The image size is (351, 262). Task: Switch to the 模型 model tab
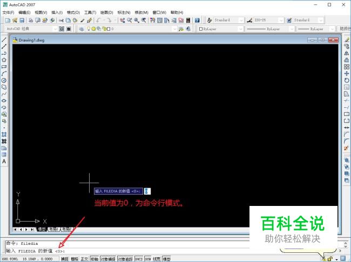coord(42,229)
